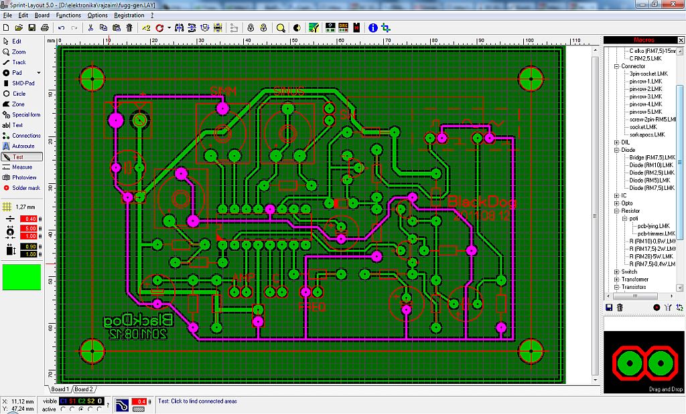Click the macro preview thumbnail
Screen dimensions: 686x414
point(643,363)
